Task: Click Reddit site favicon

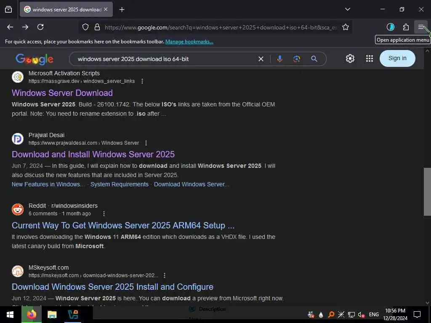Action: pos(18,209)
